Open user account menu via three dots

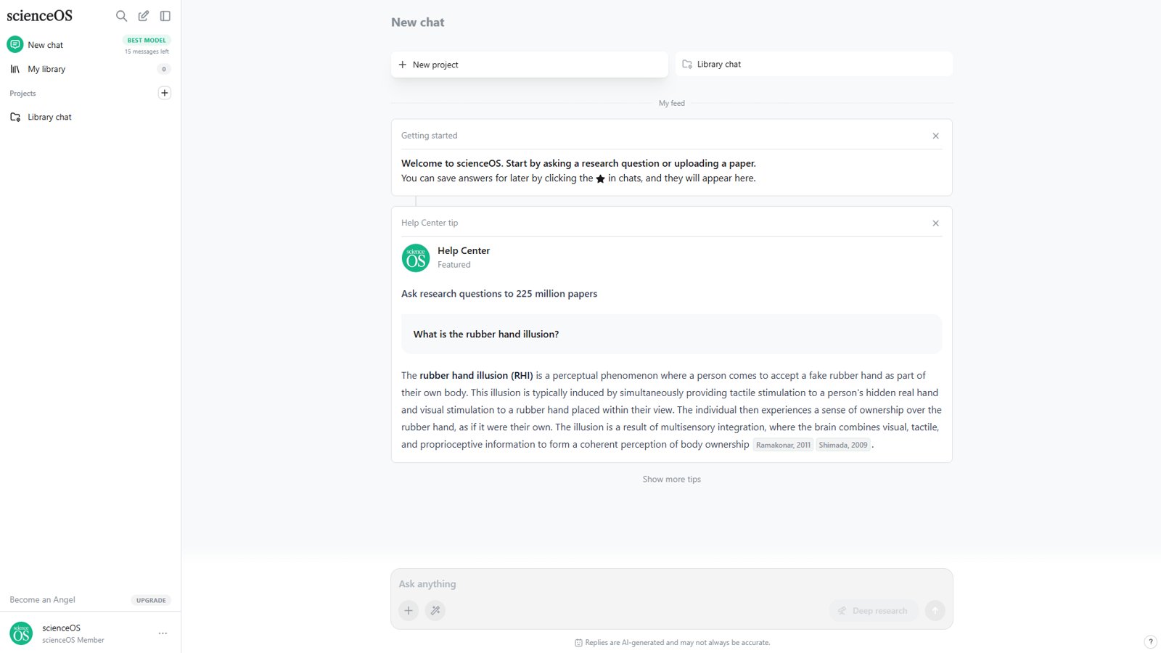coord(163,633)
